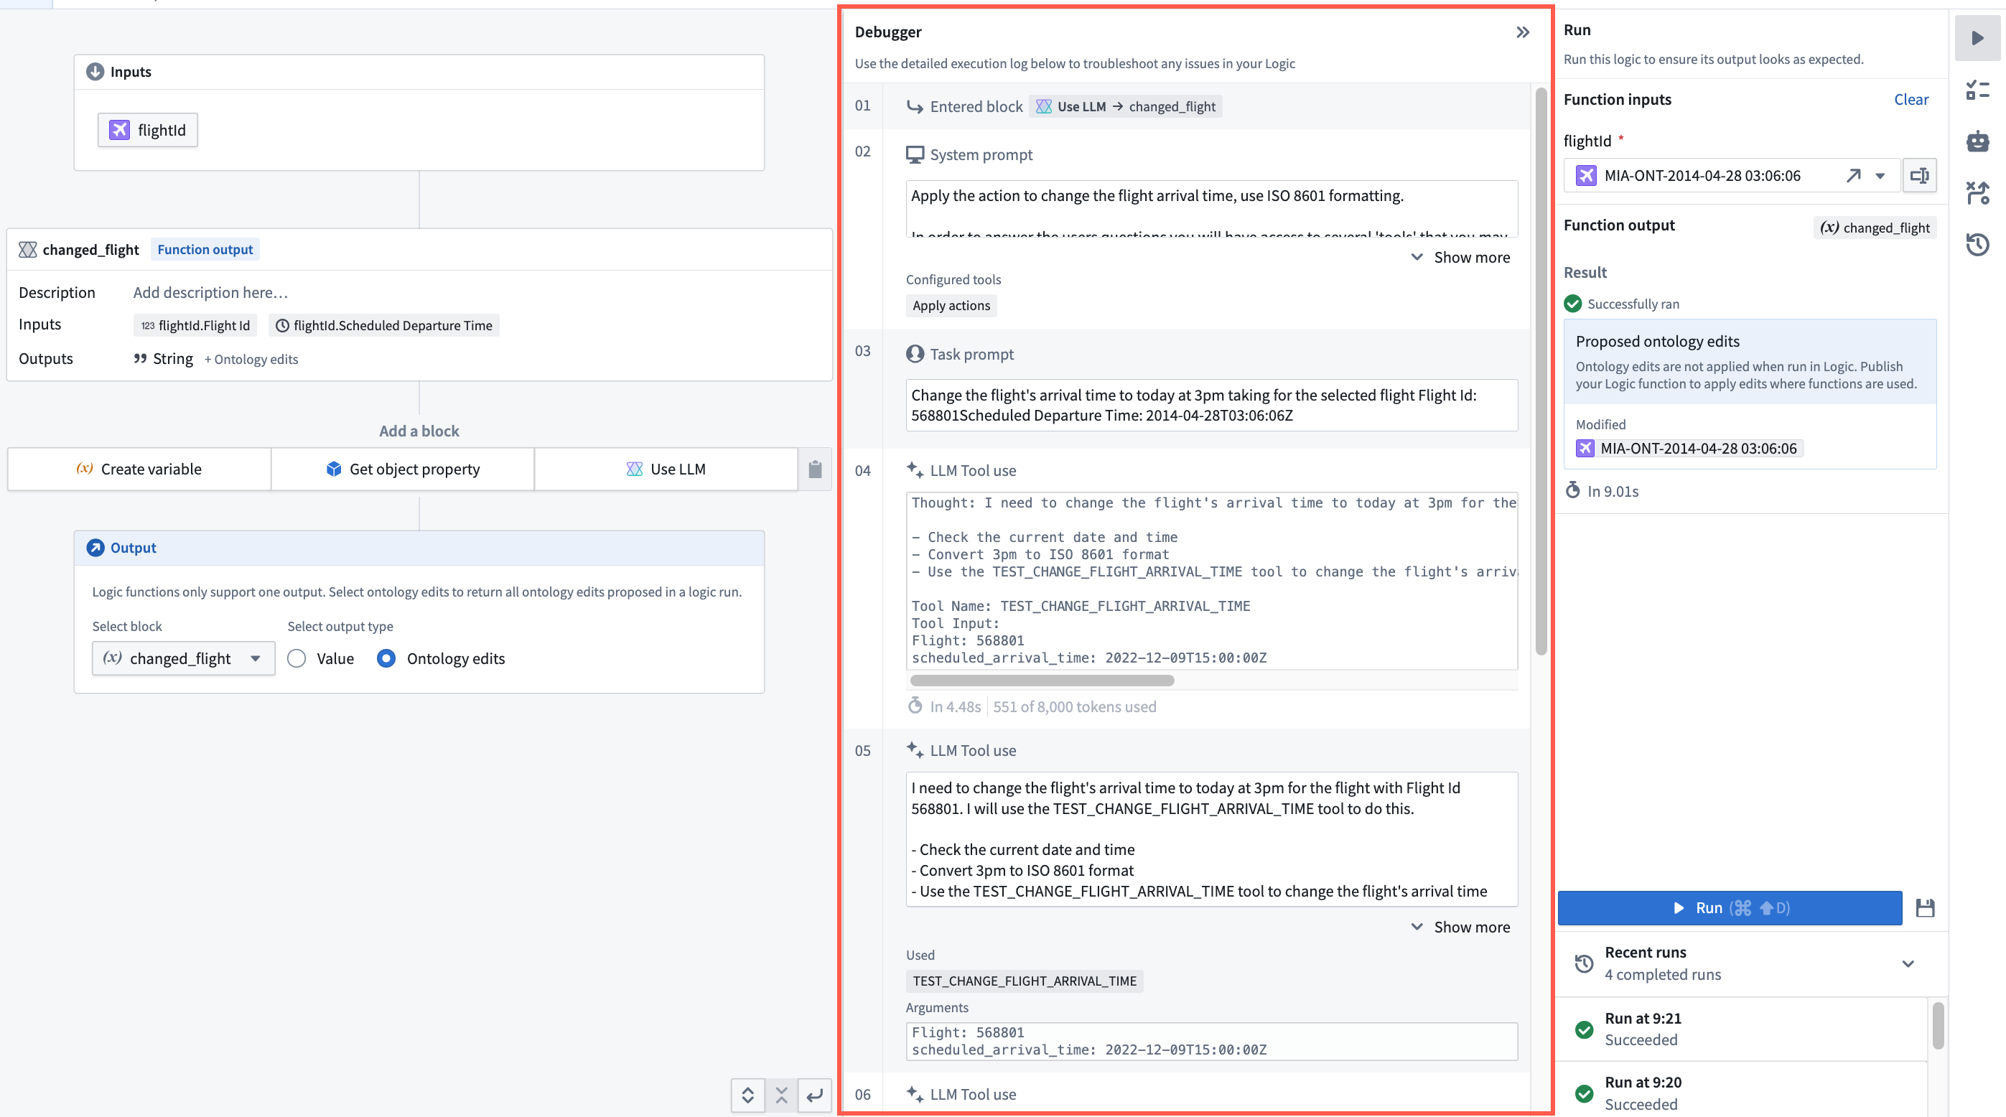Collapse the Recent runs section chevron
Screen dimensions: 2006x1117
point(1907,963)
